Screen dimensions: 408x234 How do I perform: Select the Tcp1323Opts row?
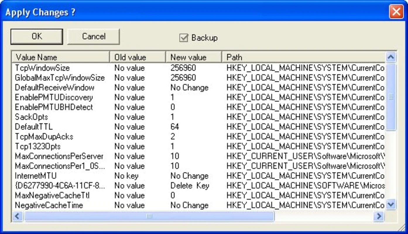point(199,146)
